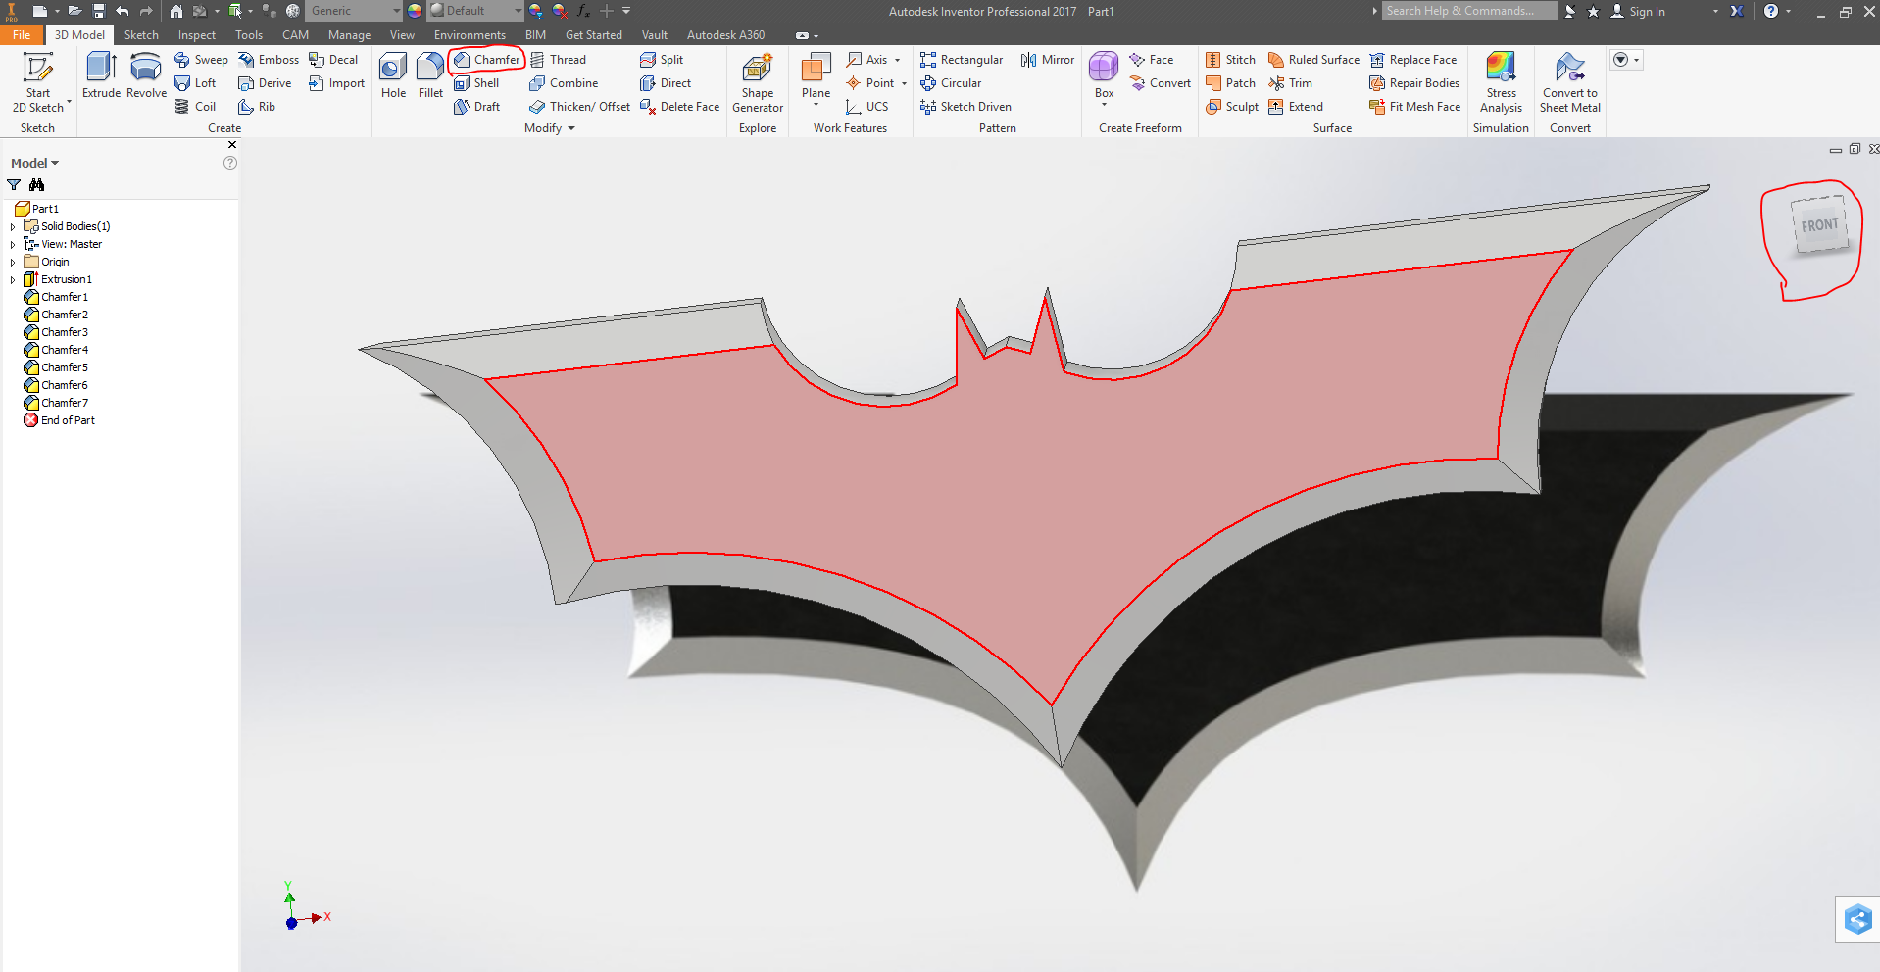Screen dimensions: 1880x972
Task: Switch to the Tools tab
Action: (249, 35)
